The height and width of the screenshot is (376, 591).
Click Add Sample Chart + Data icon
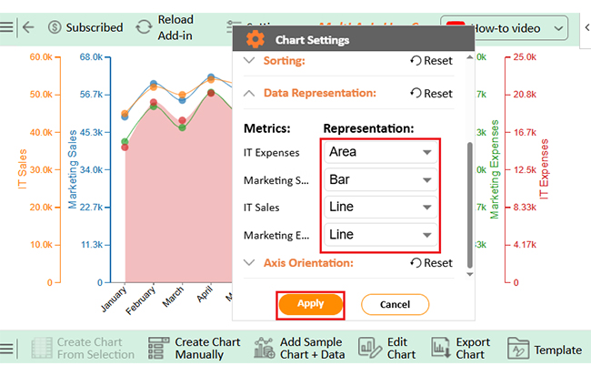(265, 349)
